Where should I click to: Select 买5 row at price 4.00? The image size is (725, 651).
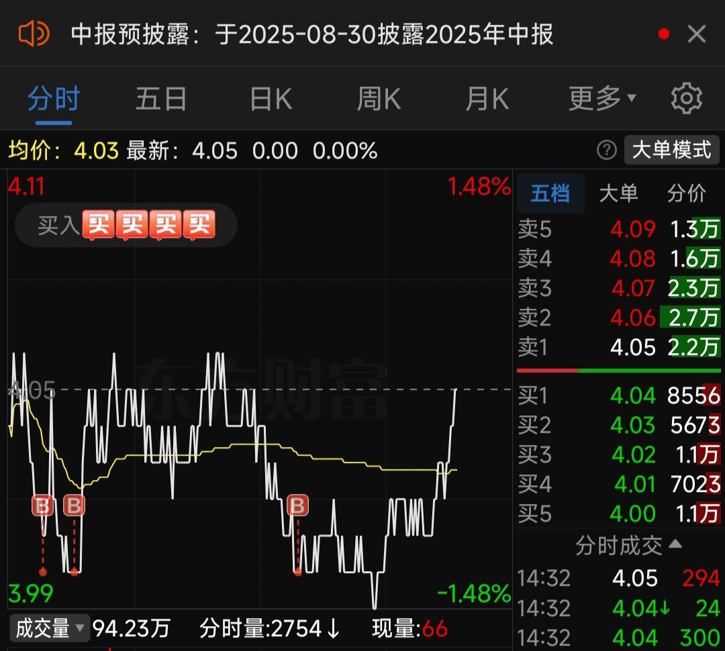tap(619, 513)
